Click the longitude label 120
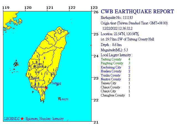 (x=28, y=8)
